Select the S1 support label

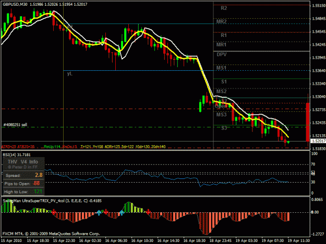pos(224,82)
